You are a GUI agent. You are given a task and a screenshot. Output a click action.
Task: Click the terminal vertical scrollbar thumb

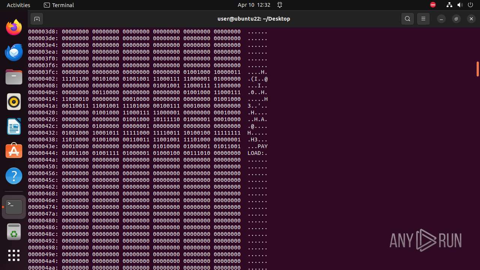478,69
